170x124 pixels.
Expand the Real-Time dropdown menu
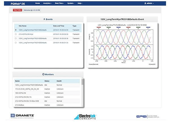pyautogui.click(x=60, y=3)
